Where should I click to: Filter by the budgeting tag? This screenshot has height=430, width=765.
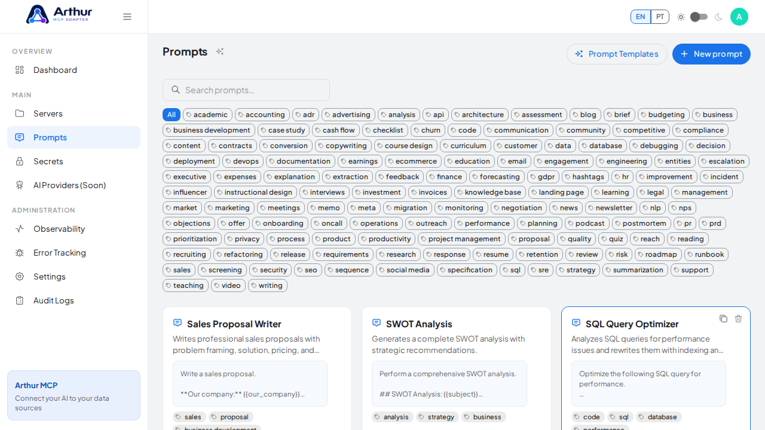pyautogui.click(x=663, y=115)
